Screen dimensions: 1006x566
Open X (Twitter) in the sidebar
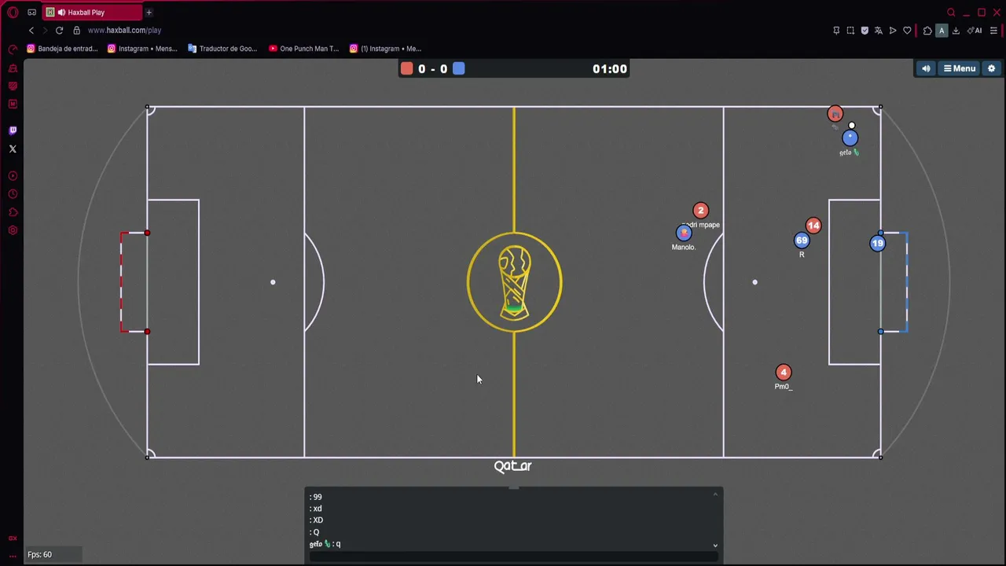coord(13,149)
